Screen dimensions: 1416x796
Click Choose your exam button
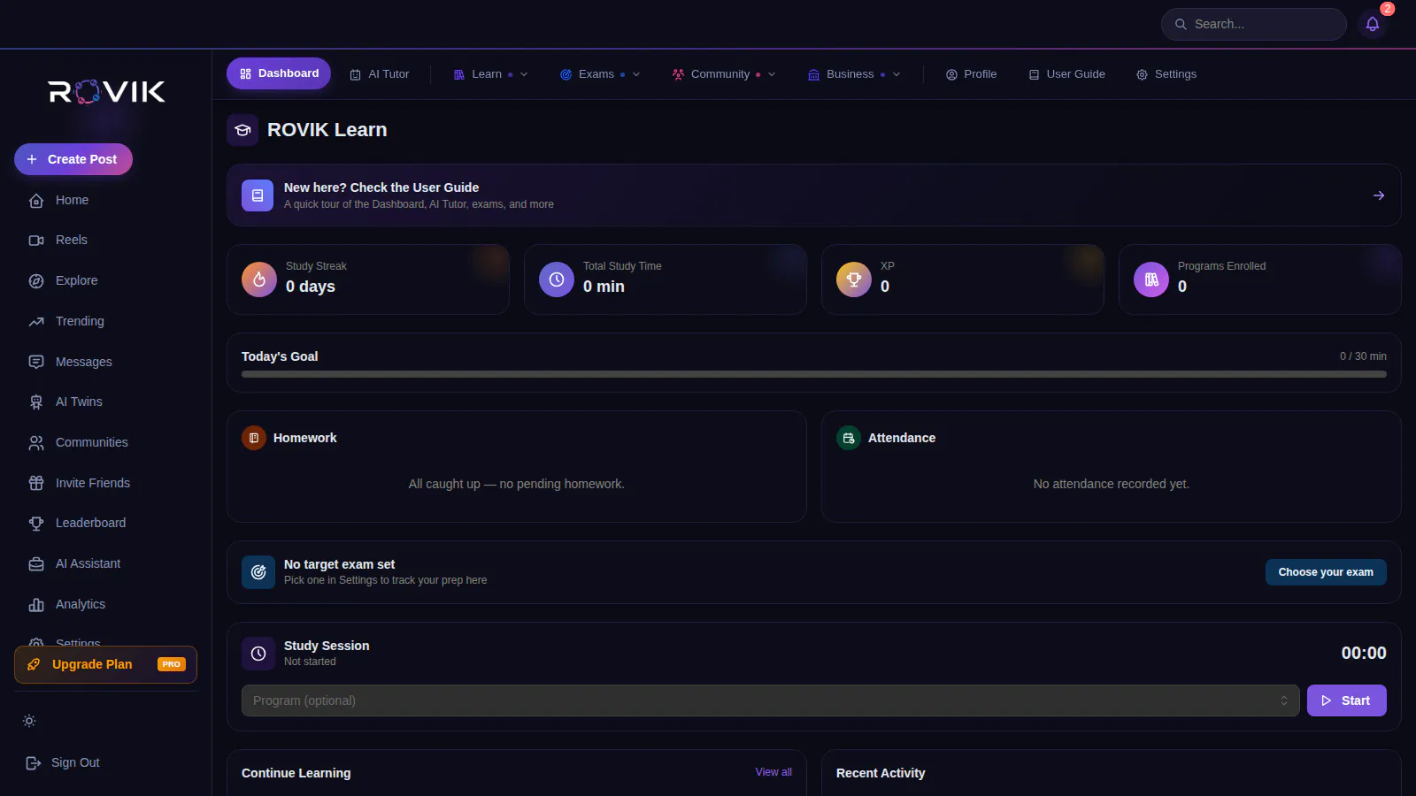[1326, 572]
